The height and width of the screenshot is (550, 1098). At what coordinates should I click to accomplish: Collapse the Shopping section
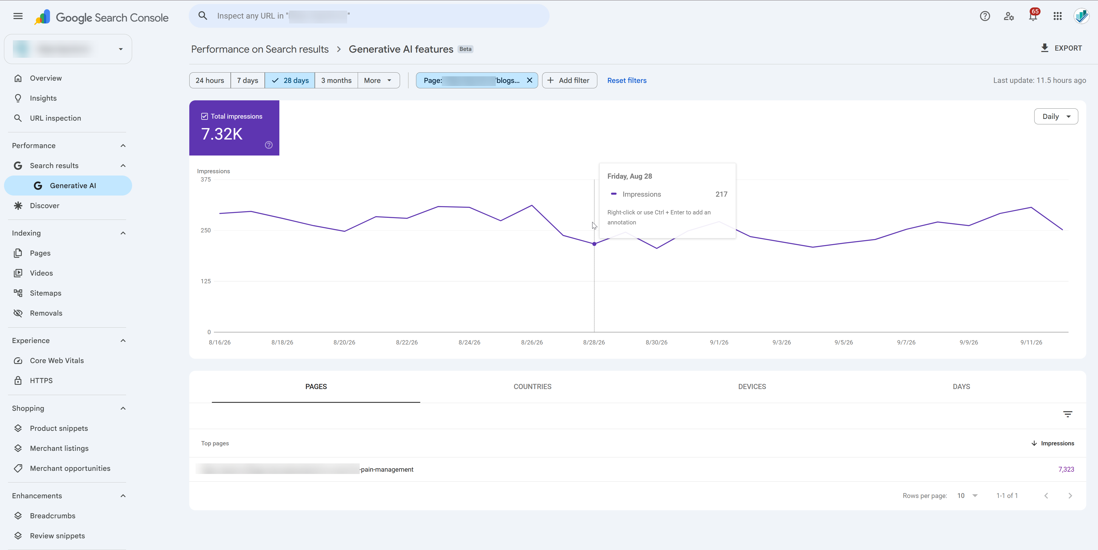tap(123, 408)
